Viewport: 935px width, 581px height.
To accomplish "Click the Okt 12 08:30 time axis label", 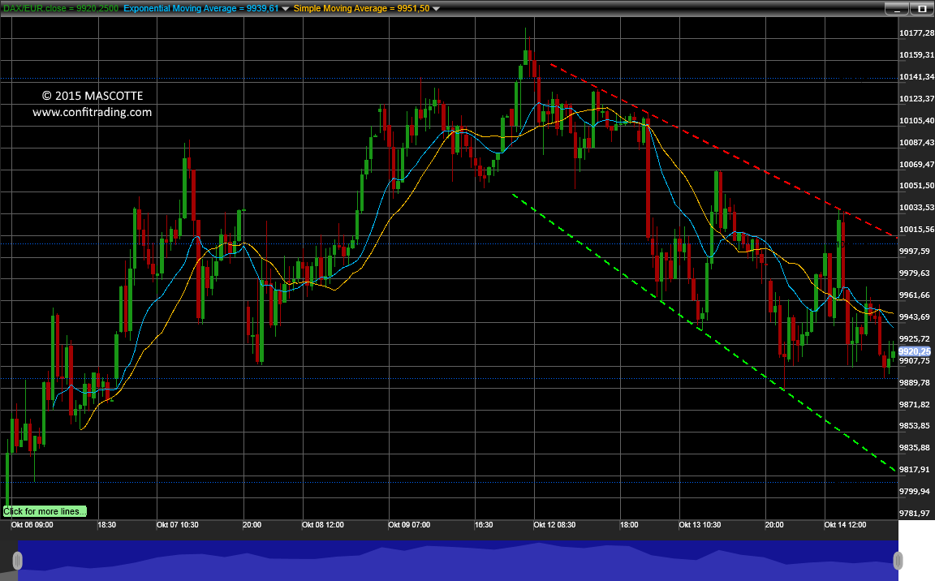I will (x=554, y=525).
